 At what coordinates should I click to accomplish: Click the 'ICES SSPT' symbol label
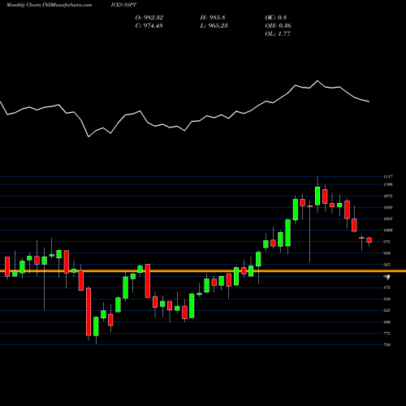123,5
